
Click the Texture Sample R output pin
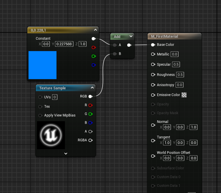click(x=91, y=105)
